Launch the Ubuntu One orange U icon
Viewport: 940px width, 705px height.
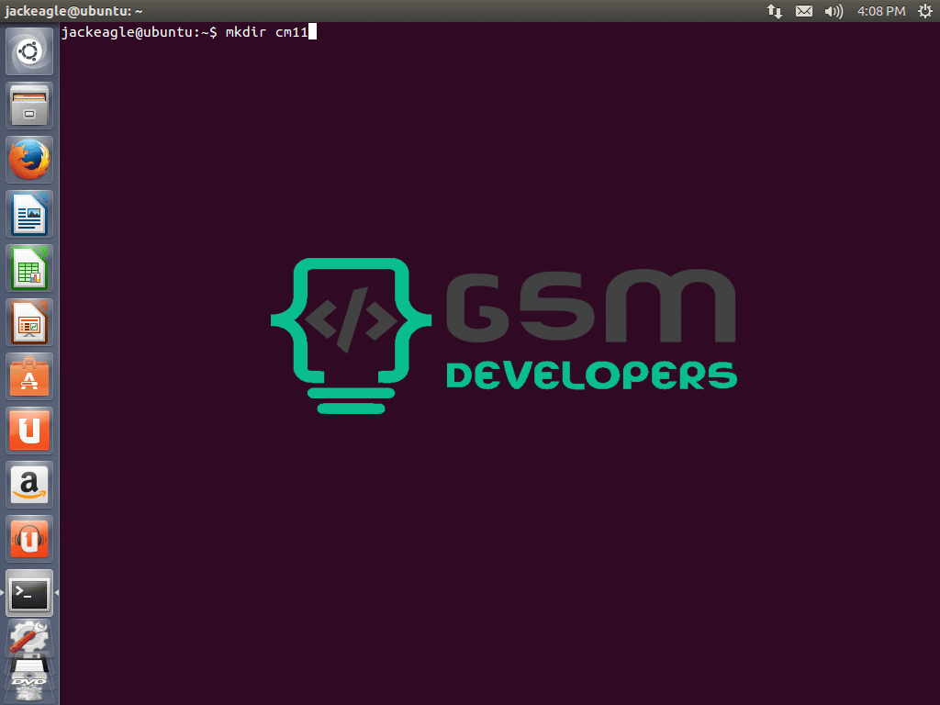click(29, 431)
